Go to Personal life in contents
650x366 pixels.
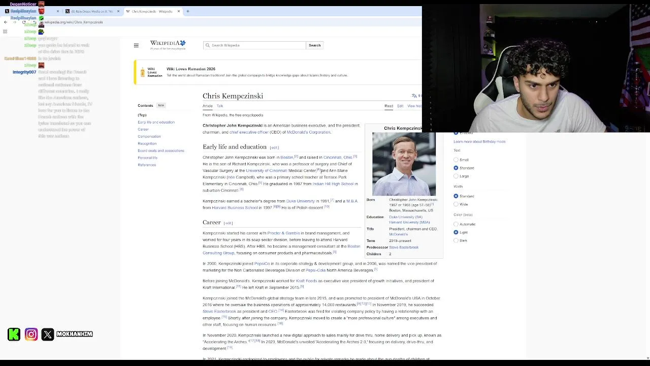coord(148,158)
